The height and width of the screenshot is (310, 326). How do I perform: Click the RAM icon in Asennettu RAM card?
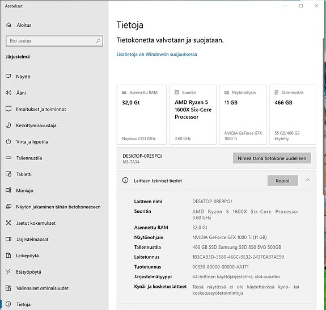(124, 93)
